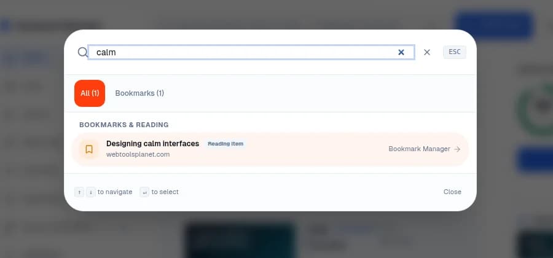Click the 'Reading Item' badge

(x=226, y=144)
